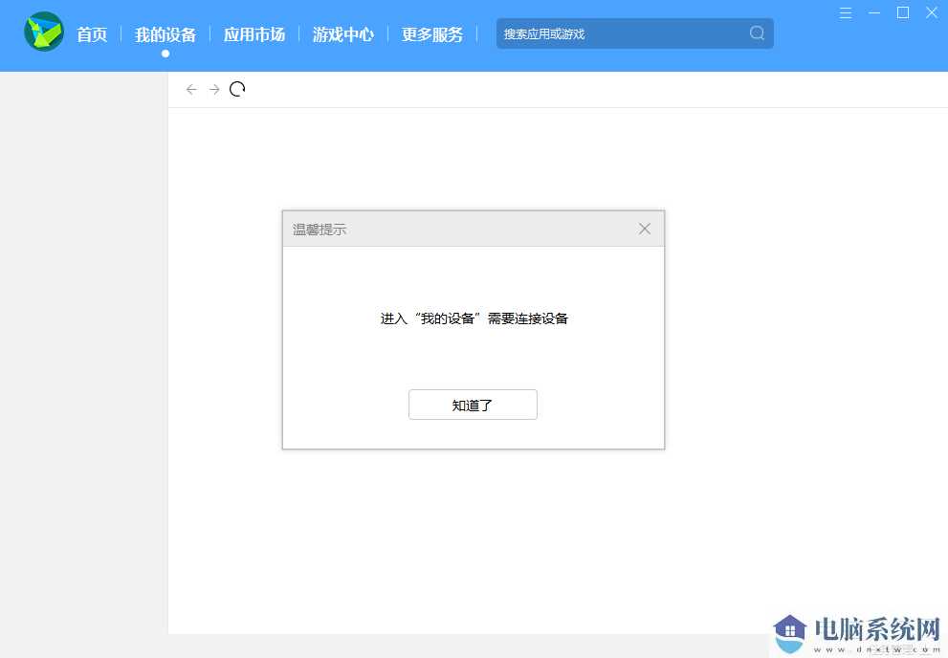948x658 pixels.
Task: Select the 更多服务 tab
Action: click(x=432, y=34)
